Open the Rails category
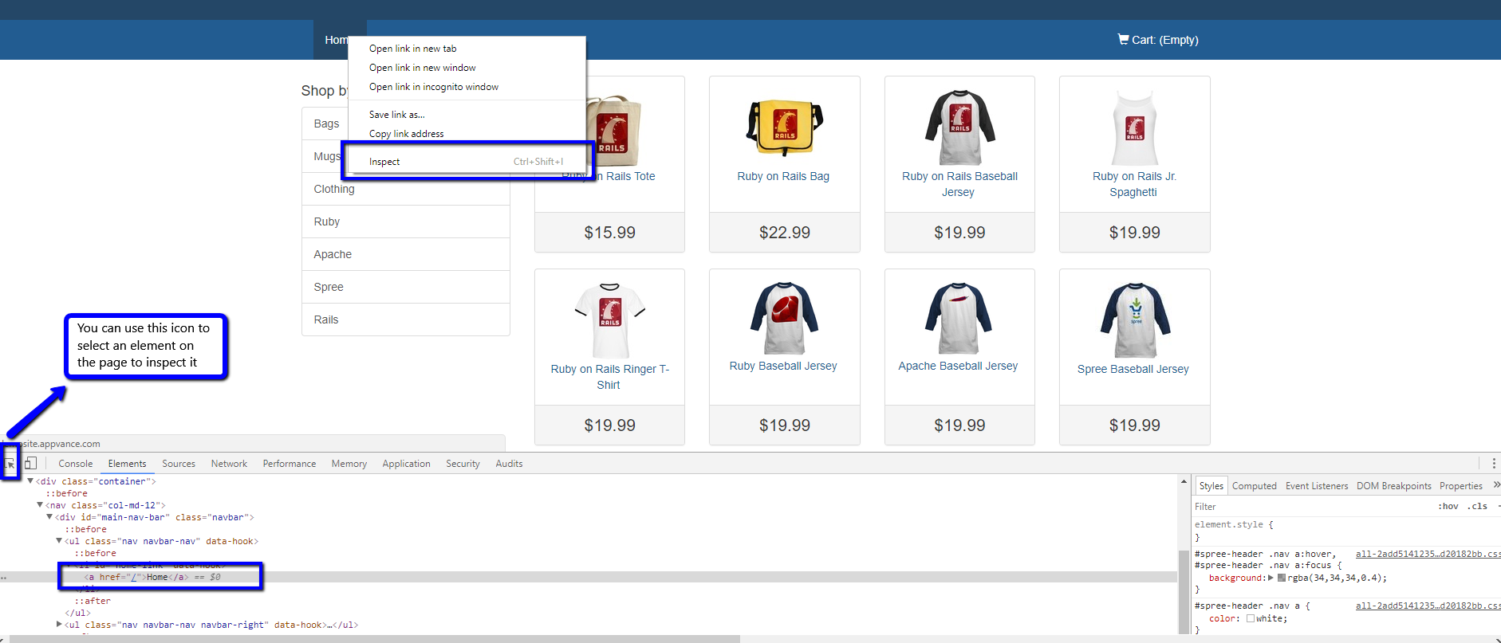The image size is (1501, 643). [406, 320]
